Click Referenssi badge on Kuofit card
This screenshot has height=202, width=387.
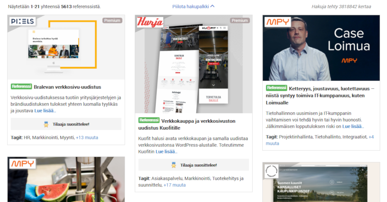pyautogui.click(x=149, y=121)
